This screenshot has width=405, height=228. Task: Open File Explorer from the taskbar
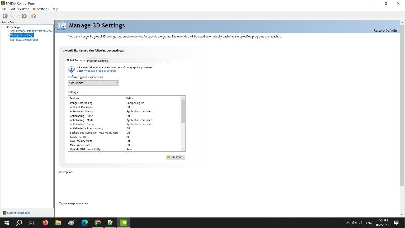click(x=58, y=223)
